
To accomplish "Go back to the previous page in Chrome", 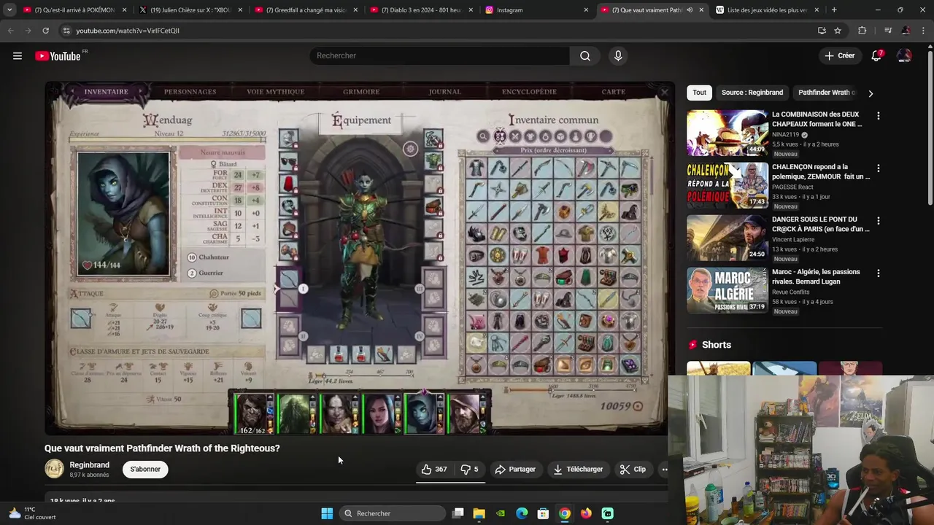I will pyautogui.click(x=10, y=31).
